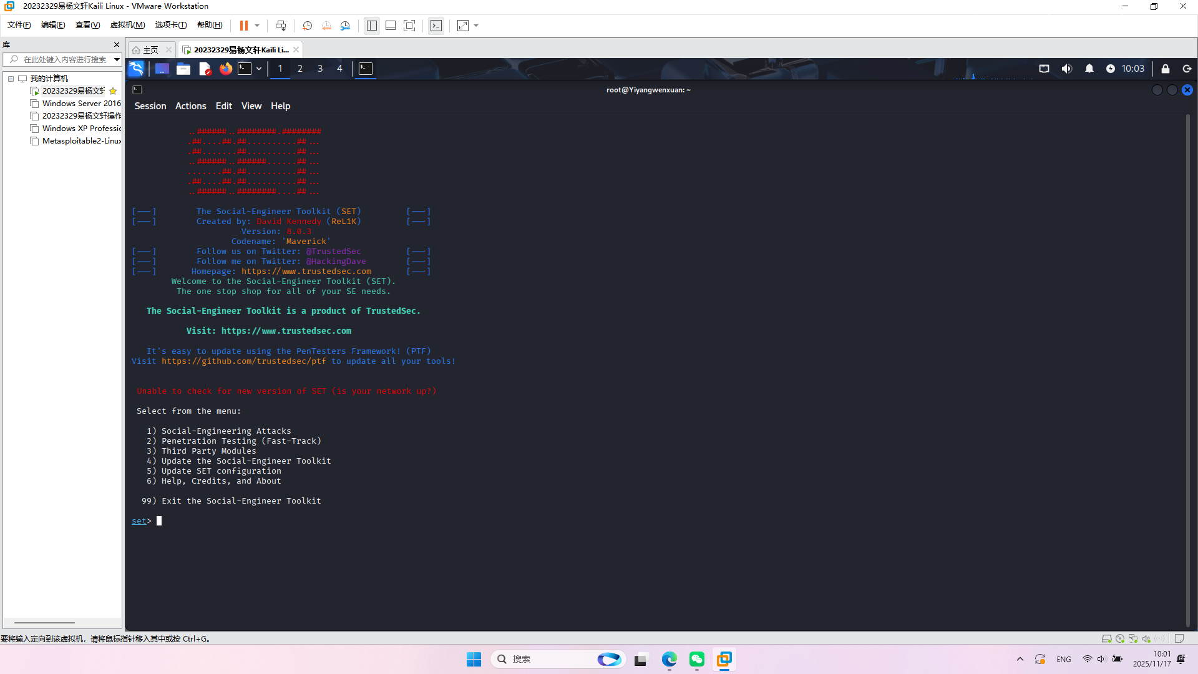Open the Kali applications menu
This screenshot has height=674, width=1198.
(136, 69)
